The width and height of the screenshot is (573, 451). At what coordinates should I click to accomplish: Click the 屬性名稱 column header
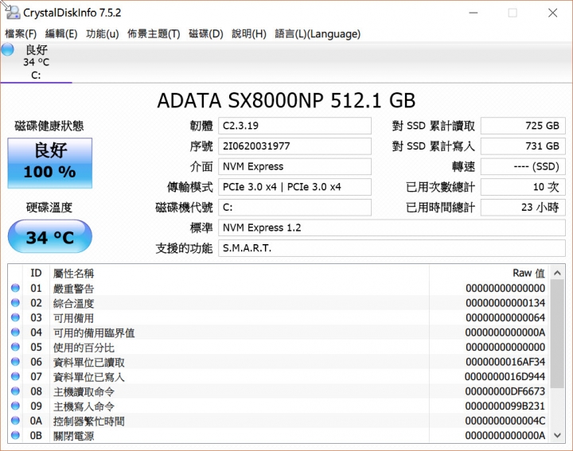(240, 273)
